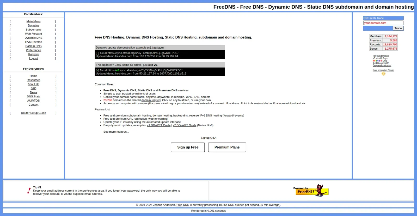Click the Sign up Free button
Image resolution: width=417 pixels, height=216 pixels.
point(188,147)
